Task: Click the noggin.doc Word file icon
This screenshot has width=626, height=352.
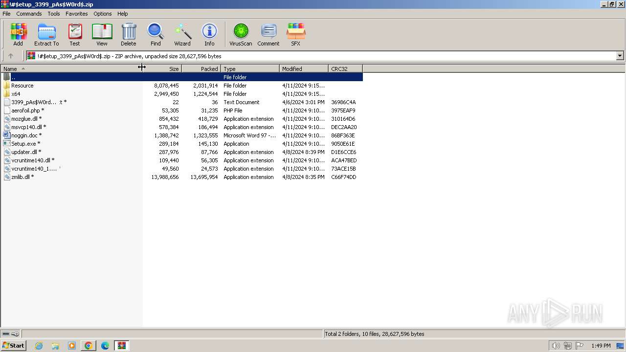Action: (6, 135)
